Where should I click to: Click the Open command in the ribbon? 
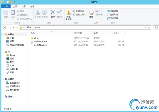(100, 11)
